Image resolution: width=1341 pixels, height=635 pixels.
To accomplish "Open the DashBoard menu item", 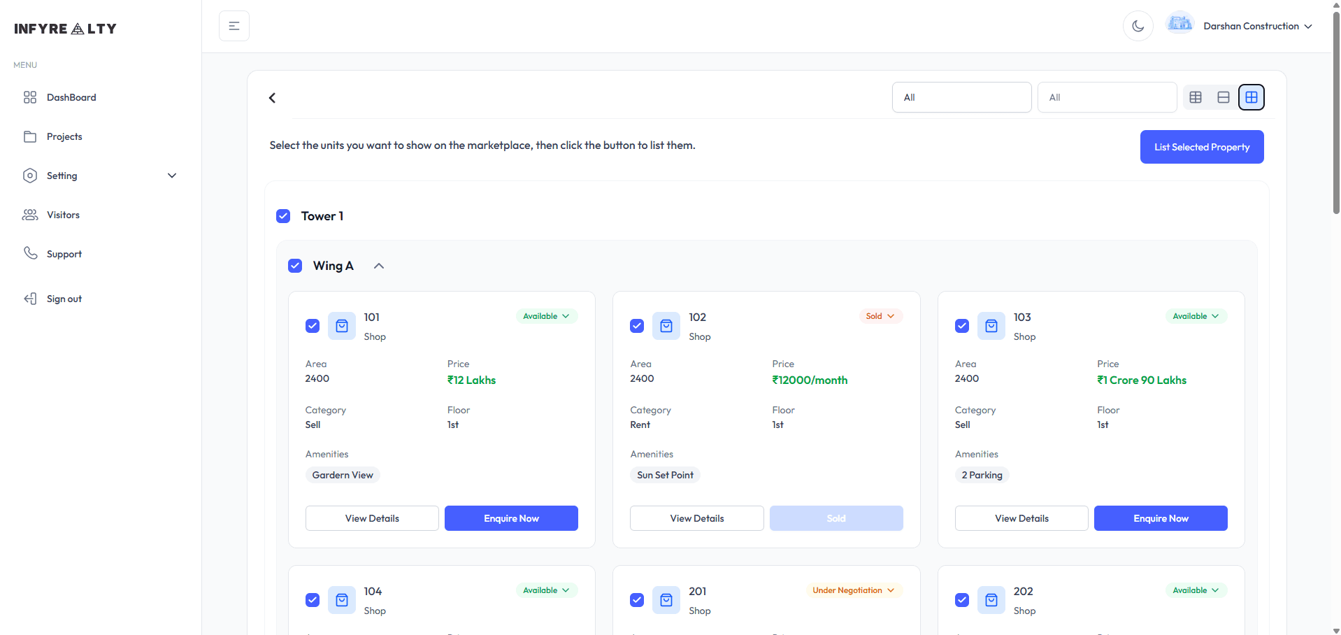I will click(101, 97).
